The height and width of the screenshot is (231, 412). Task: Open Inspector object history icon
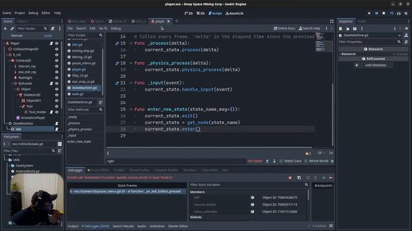coord(406,28)
